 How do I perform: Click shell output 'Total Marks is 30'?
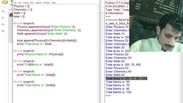click(x=118, y=82)
